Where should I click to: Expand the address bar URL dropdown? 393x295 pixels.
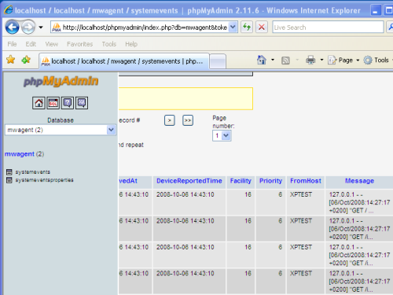click(x=233, y=27)
